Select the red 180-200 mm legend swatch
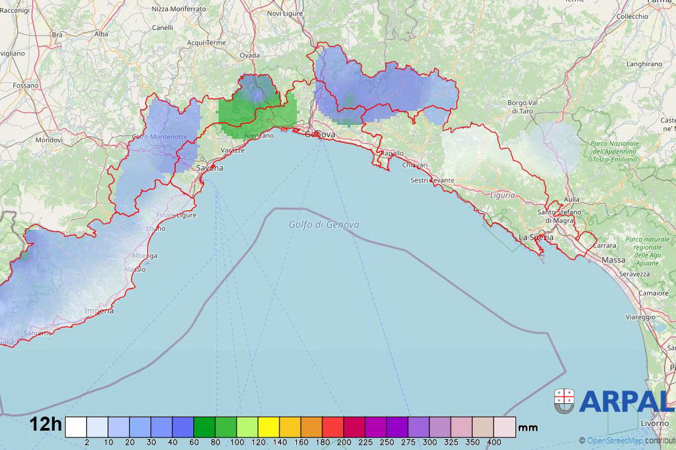This screenshot has height=450, width=676. [x=333, y=427]
